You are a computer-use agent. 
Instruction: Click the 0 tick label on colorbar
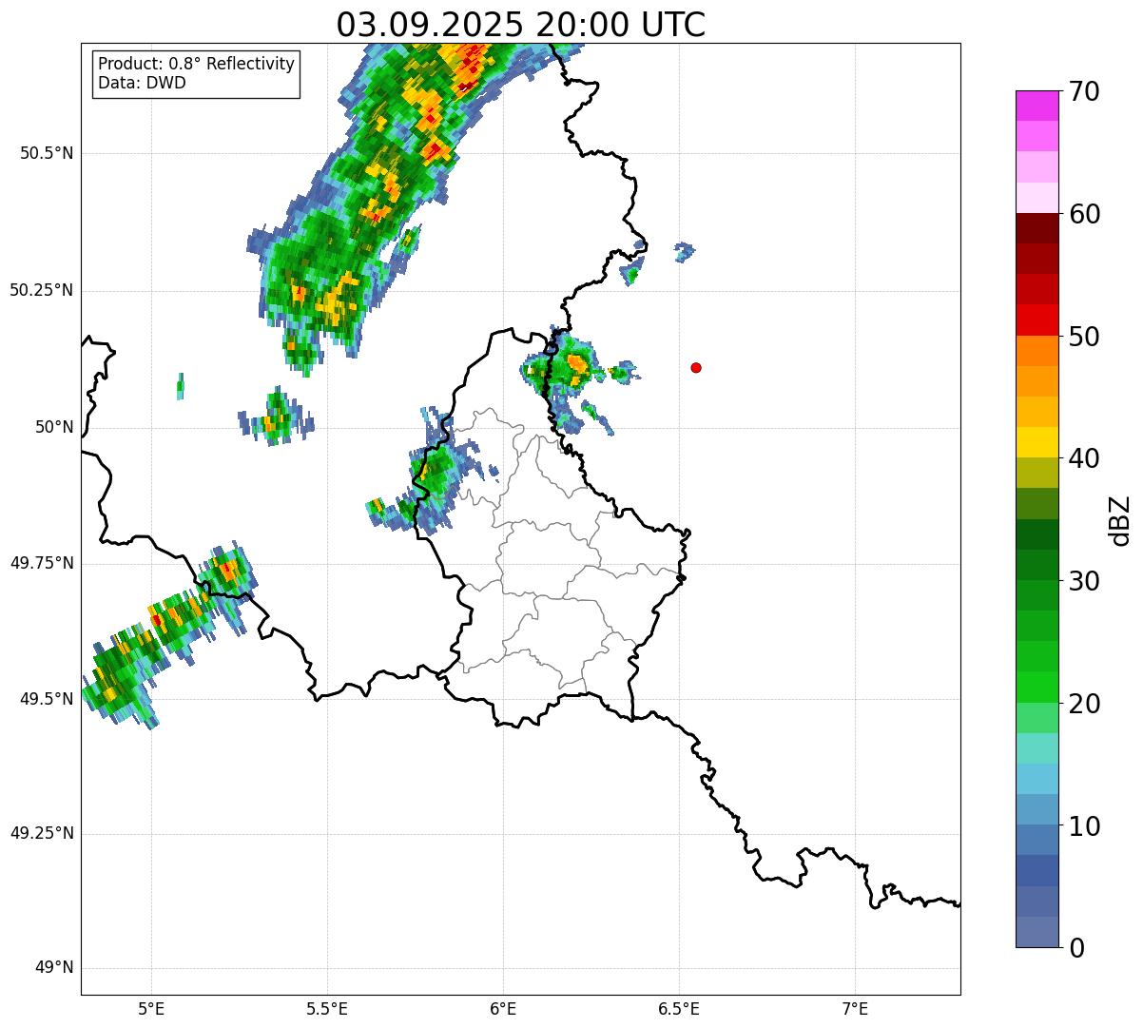[x=1076, y=948]
